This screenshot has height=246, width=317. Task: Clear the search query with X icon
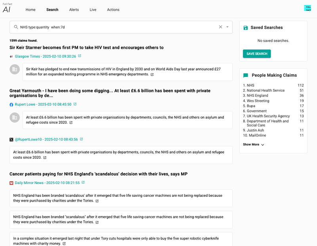(x=220, y=27)
